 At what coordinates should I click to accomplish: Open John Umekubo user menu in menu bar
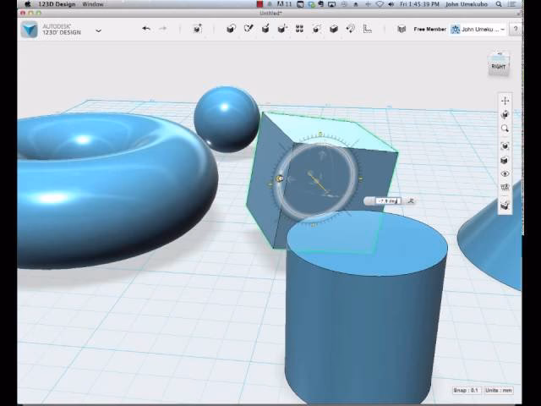pos(467,4)
